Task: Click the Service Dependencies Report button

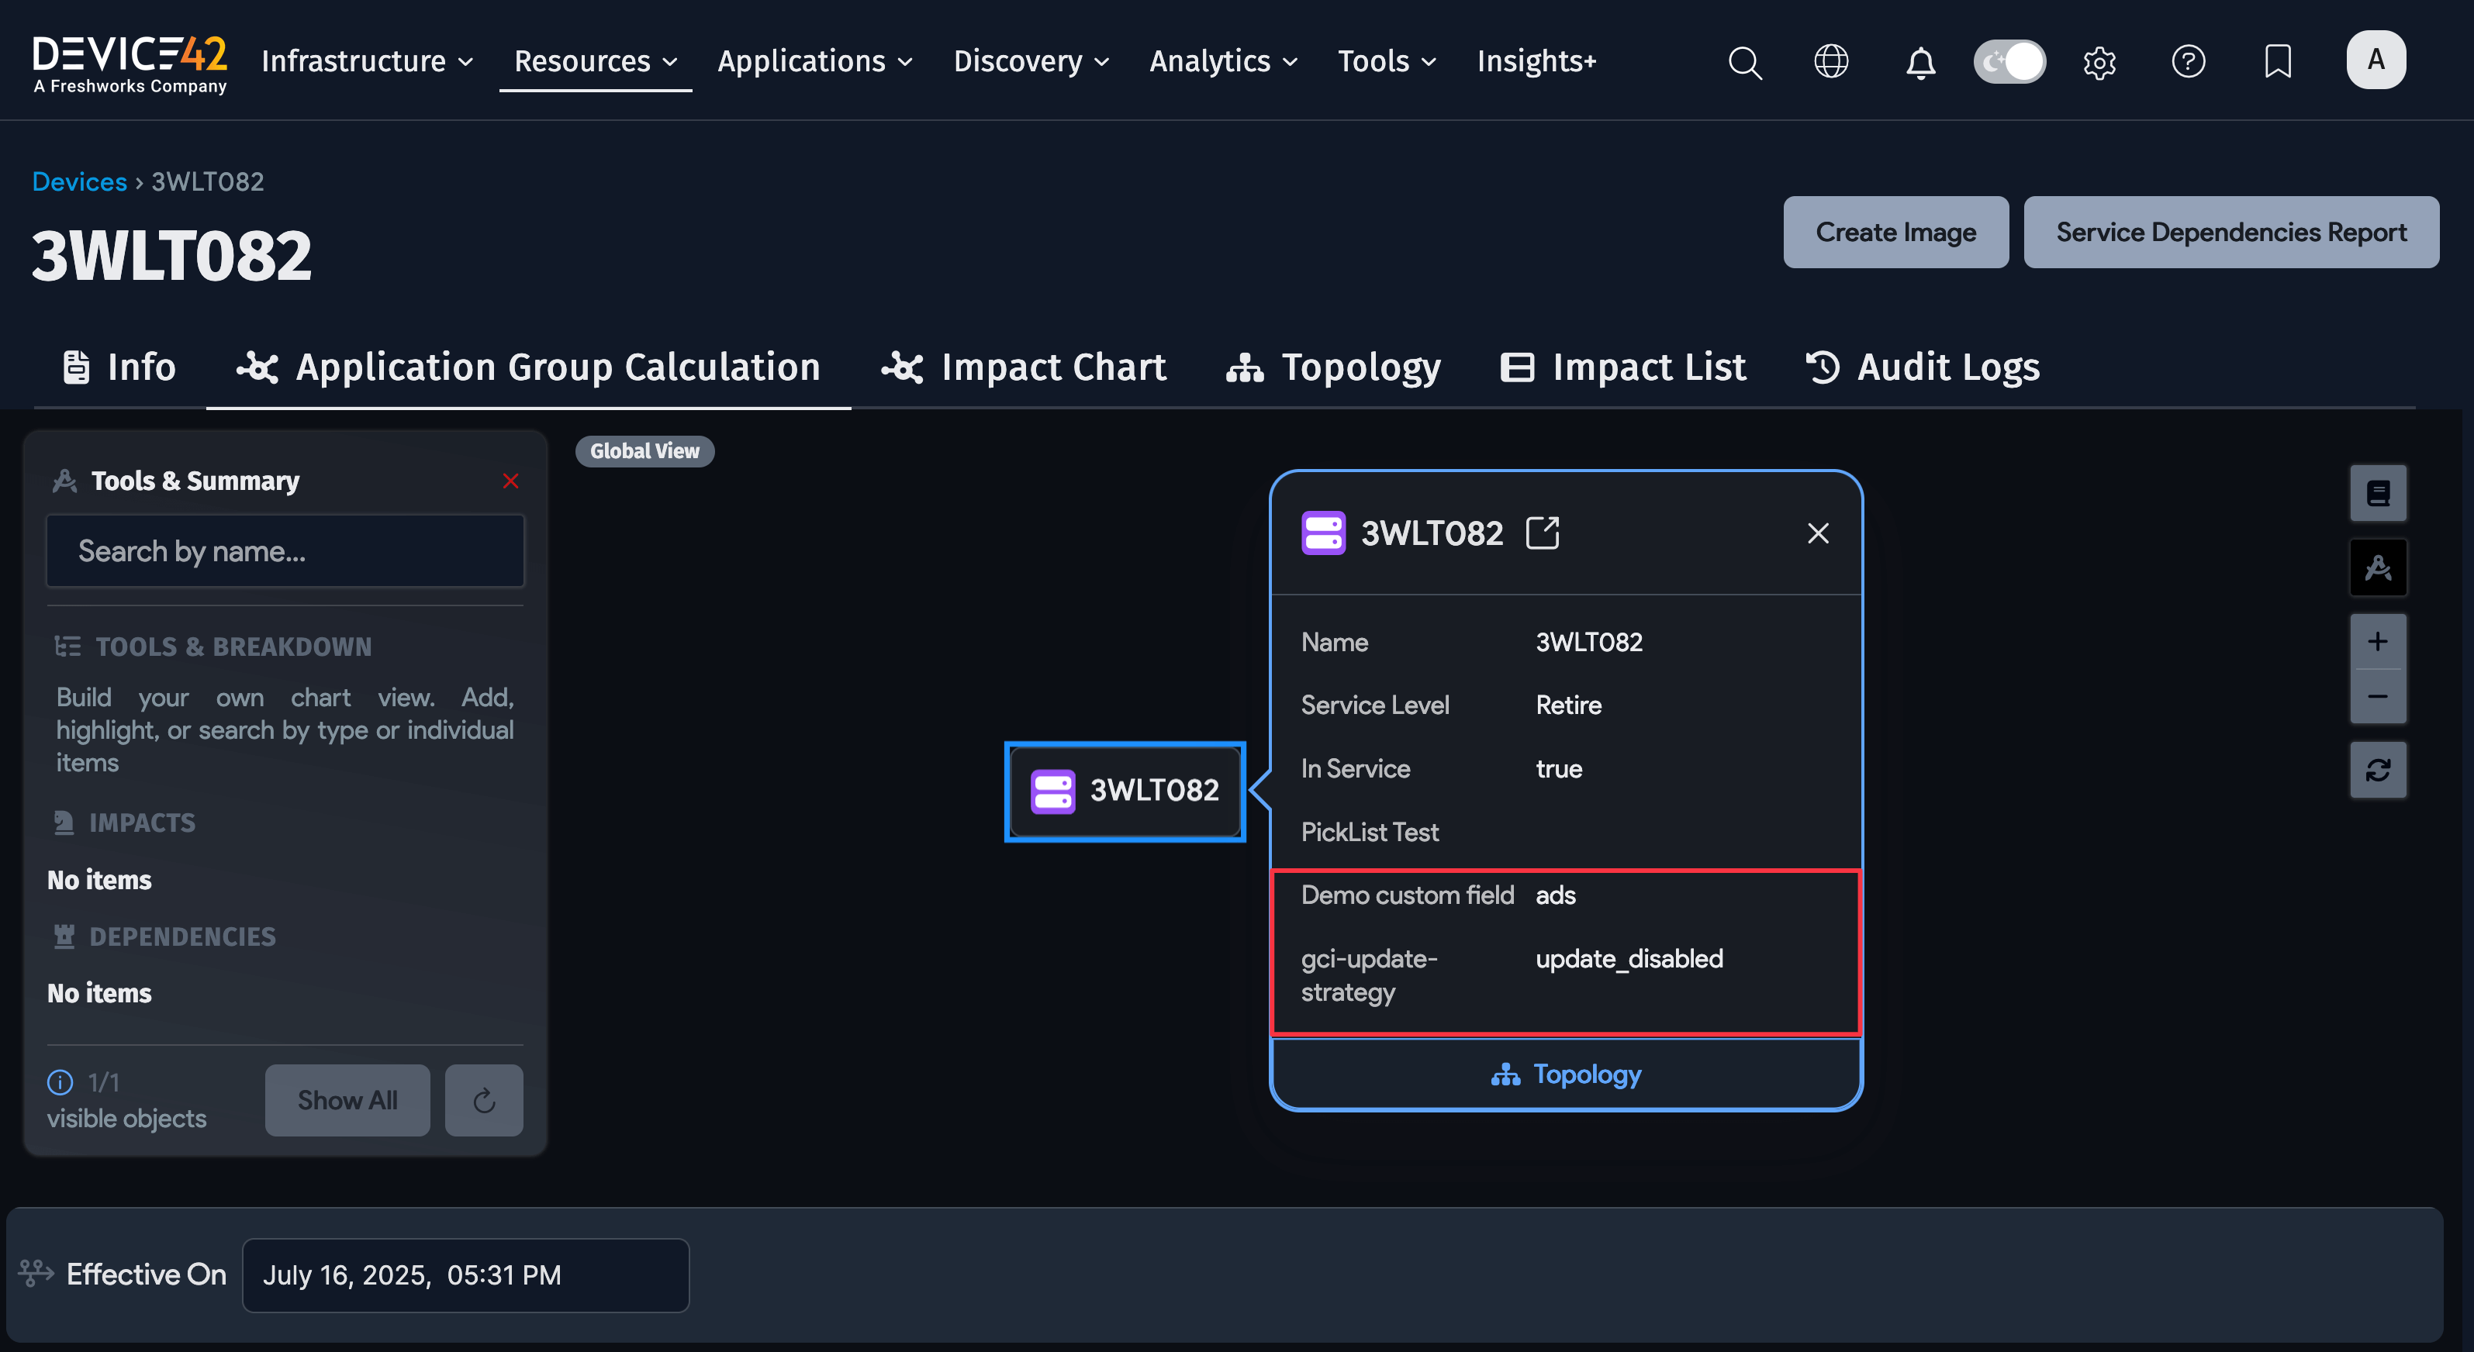Action: pyautogui.click(x=2230, y=233)
